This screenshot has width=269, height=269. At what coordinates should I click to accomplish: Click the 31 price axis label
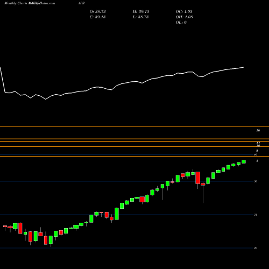pyautogui.click(x=256, y=215)
